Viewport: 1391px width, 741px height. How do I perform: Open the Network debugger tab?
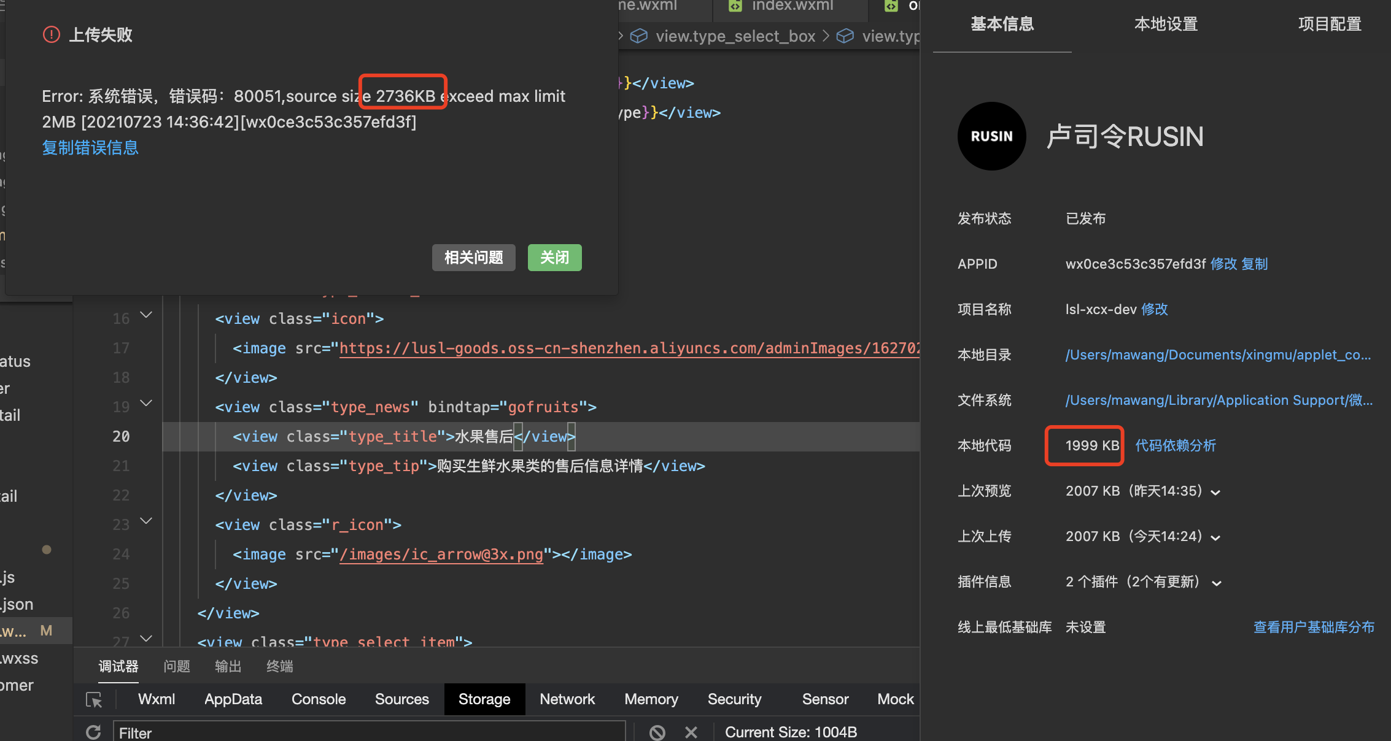point(567,699)
